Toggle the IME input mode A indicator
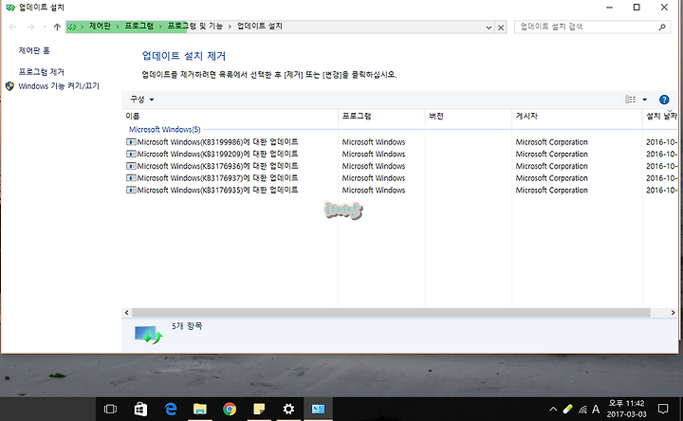The height and width of the screenshot is (421, 683). [x=596, y=410]
